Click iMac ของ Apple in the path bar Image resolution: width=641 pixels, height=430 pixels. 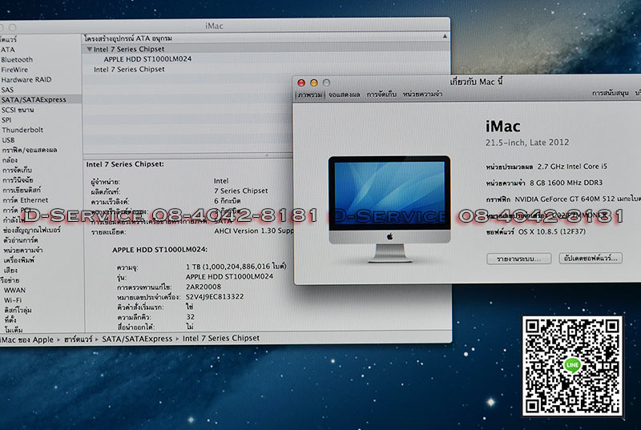click(27, 340)
